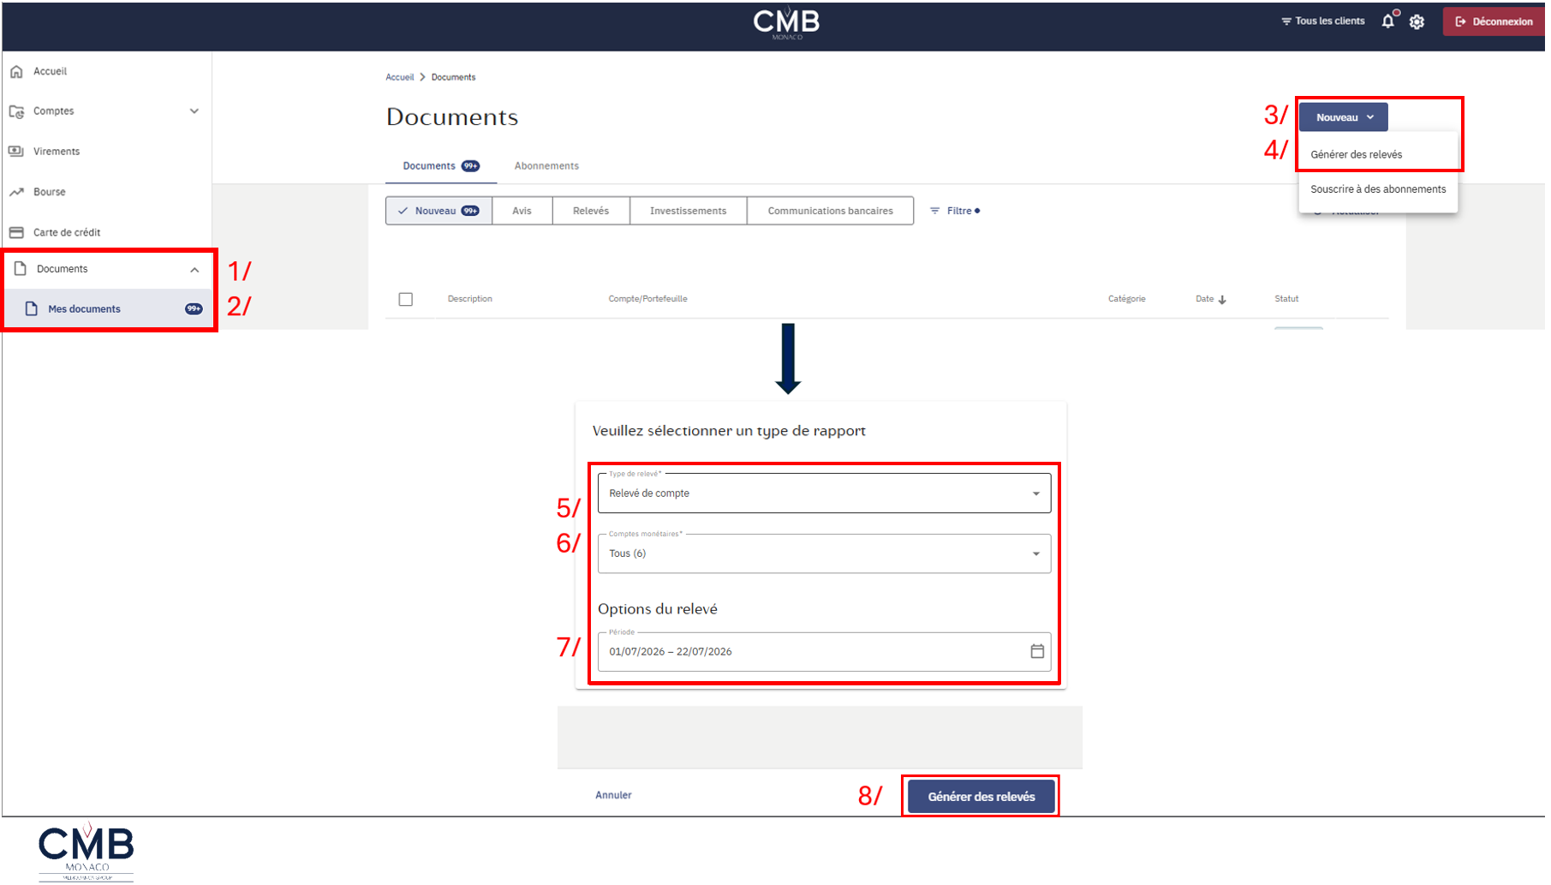Expand the Comptes sidebar menu
The height and width of the screenshot is (885, 1551).
106,111
